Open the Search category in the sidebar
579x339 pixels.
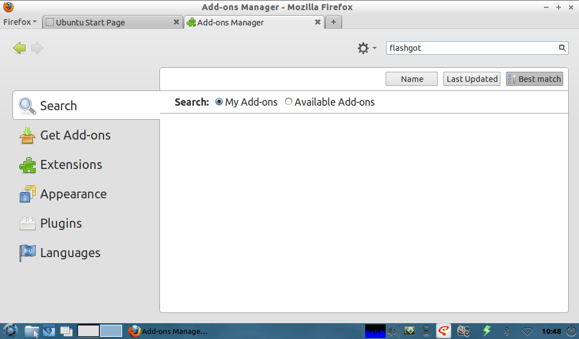(x=87, y=106)
